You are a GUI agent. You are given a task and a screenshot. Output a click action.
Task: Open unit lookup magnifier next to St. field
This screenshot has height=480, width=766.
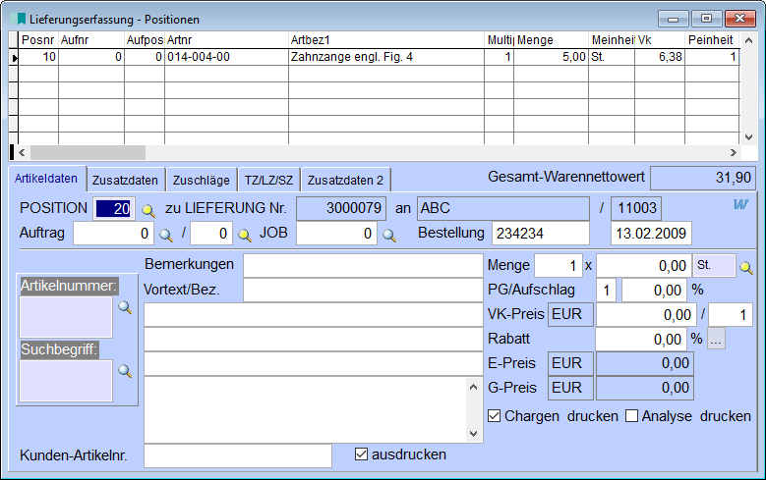coord(746,266)
